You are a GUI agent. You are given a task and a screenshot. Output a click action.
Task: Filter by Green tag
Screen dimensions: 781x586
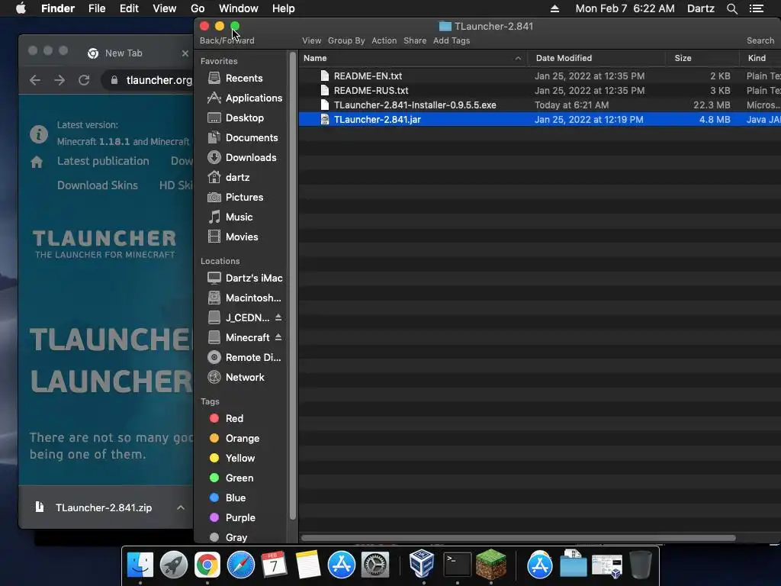tap(232, 478)
